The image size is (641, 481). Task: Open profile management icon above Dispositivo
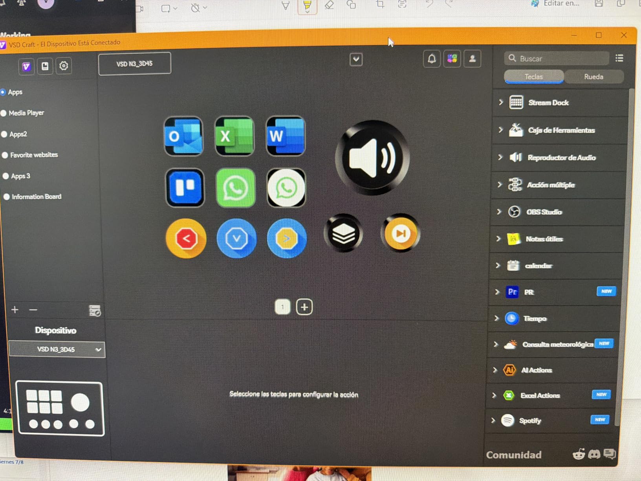[x=95, y=310]
